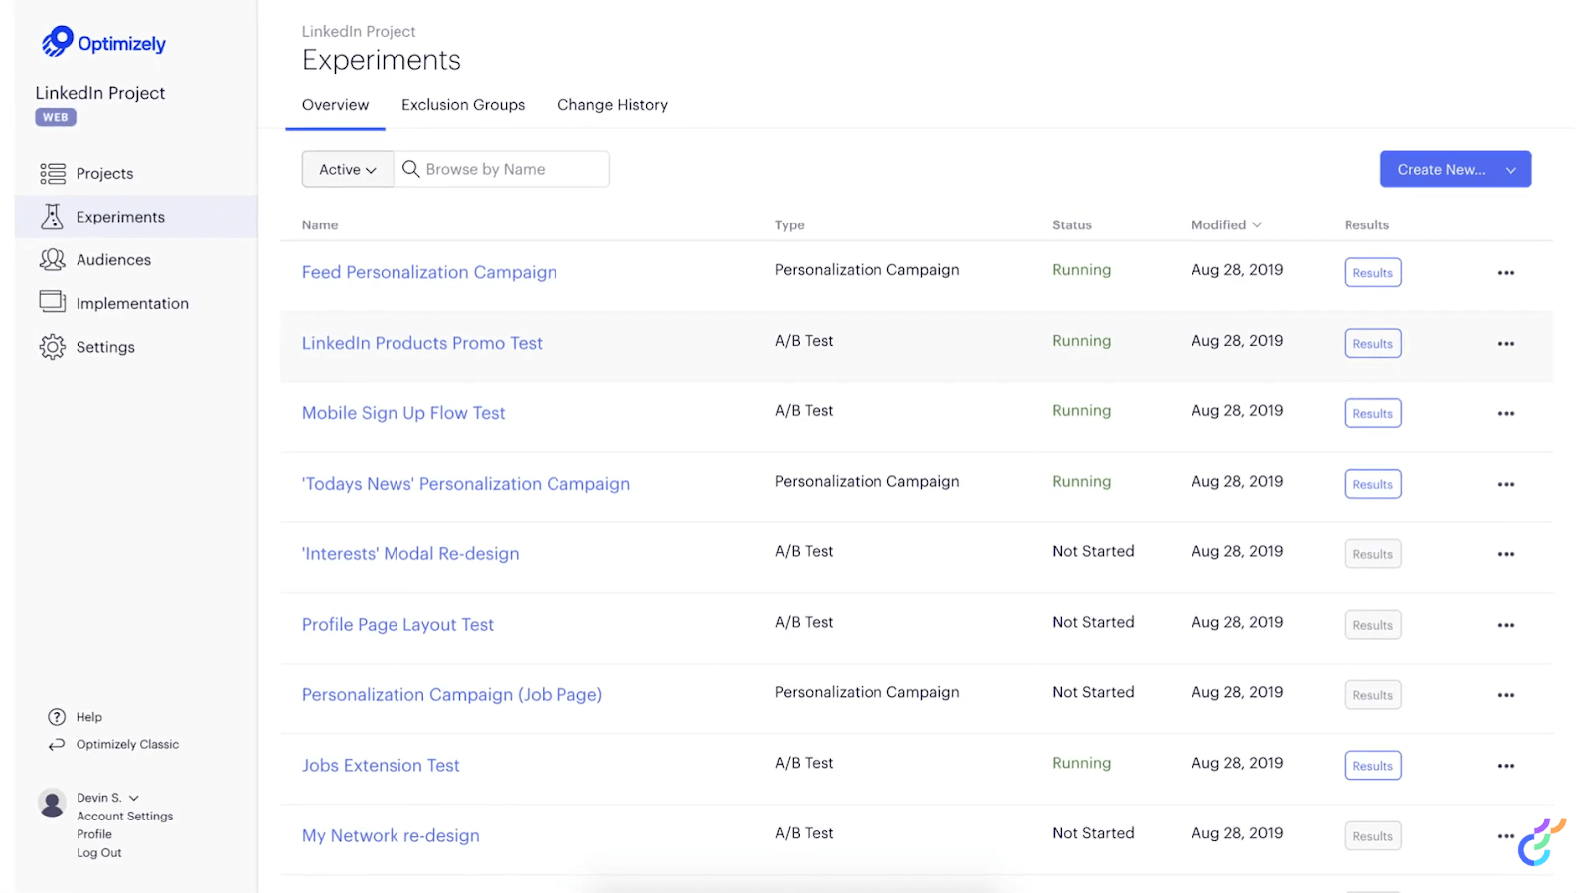Click the LinkedIn Project breadcrumb above Experiments

(x=359, y=32)
